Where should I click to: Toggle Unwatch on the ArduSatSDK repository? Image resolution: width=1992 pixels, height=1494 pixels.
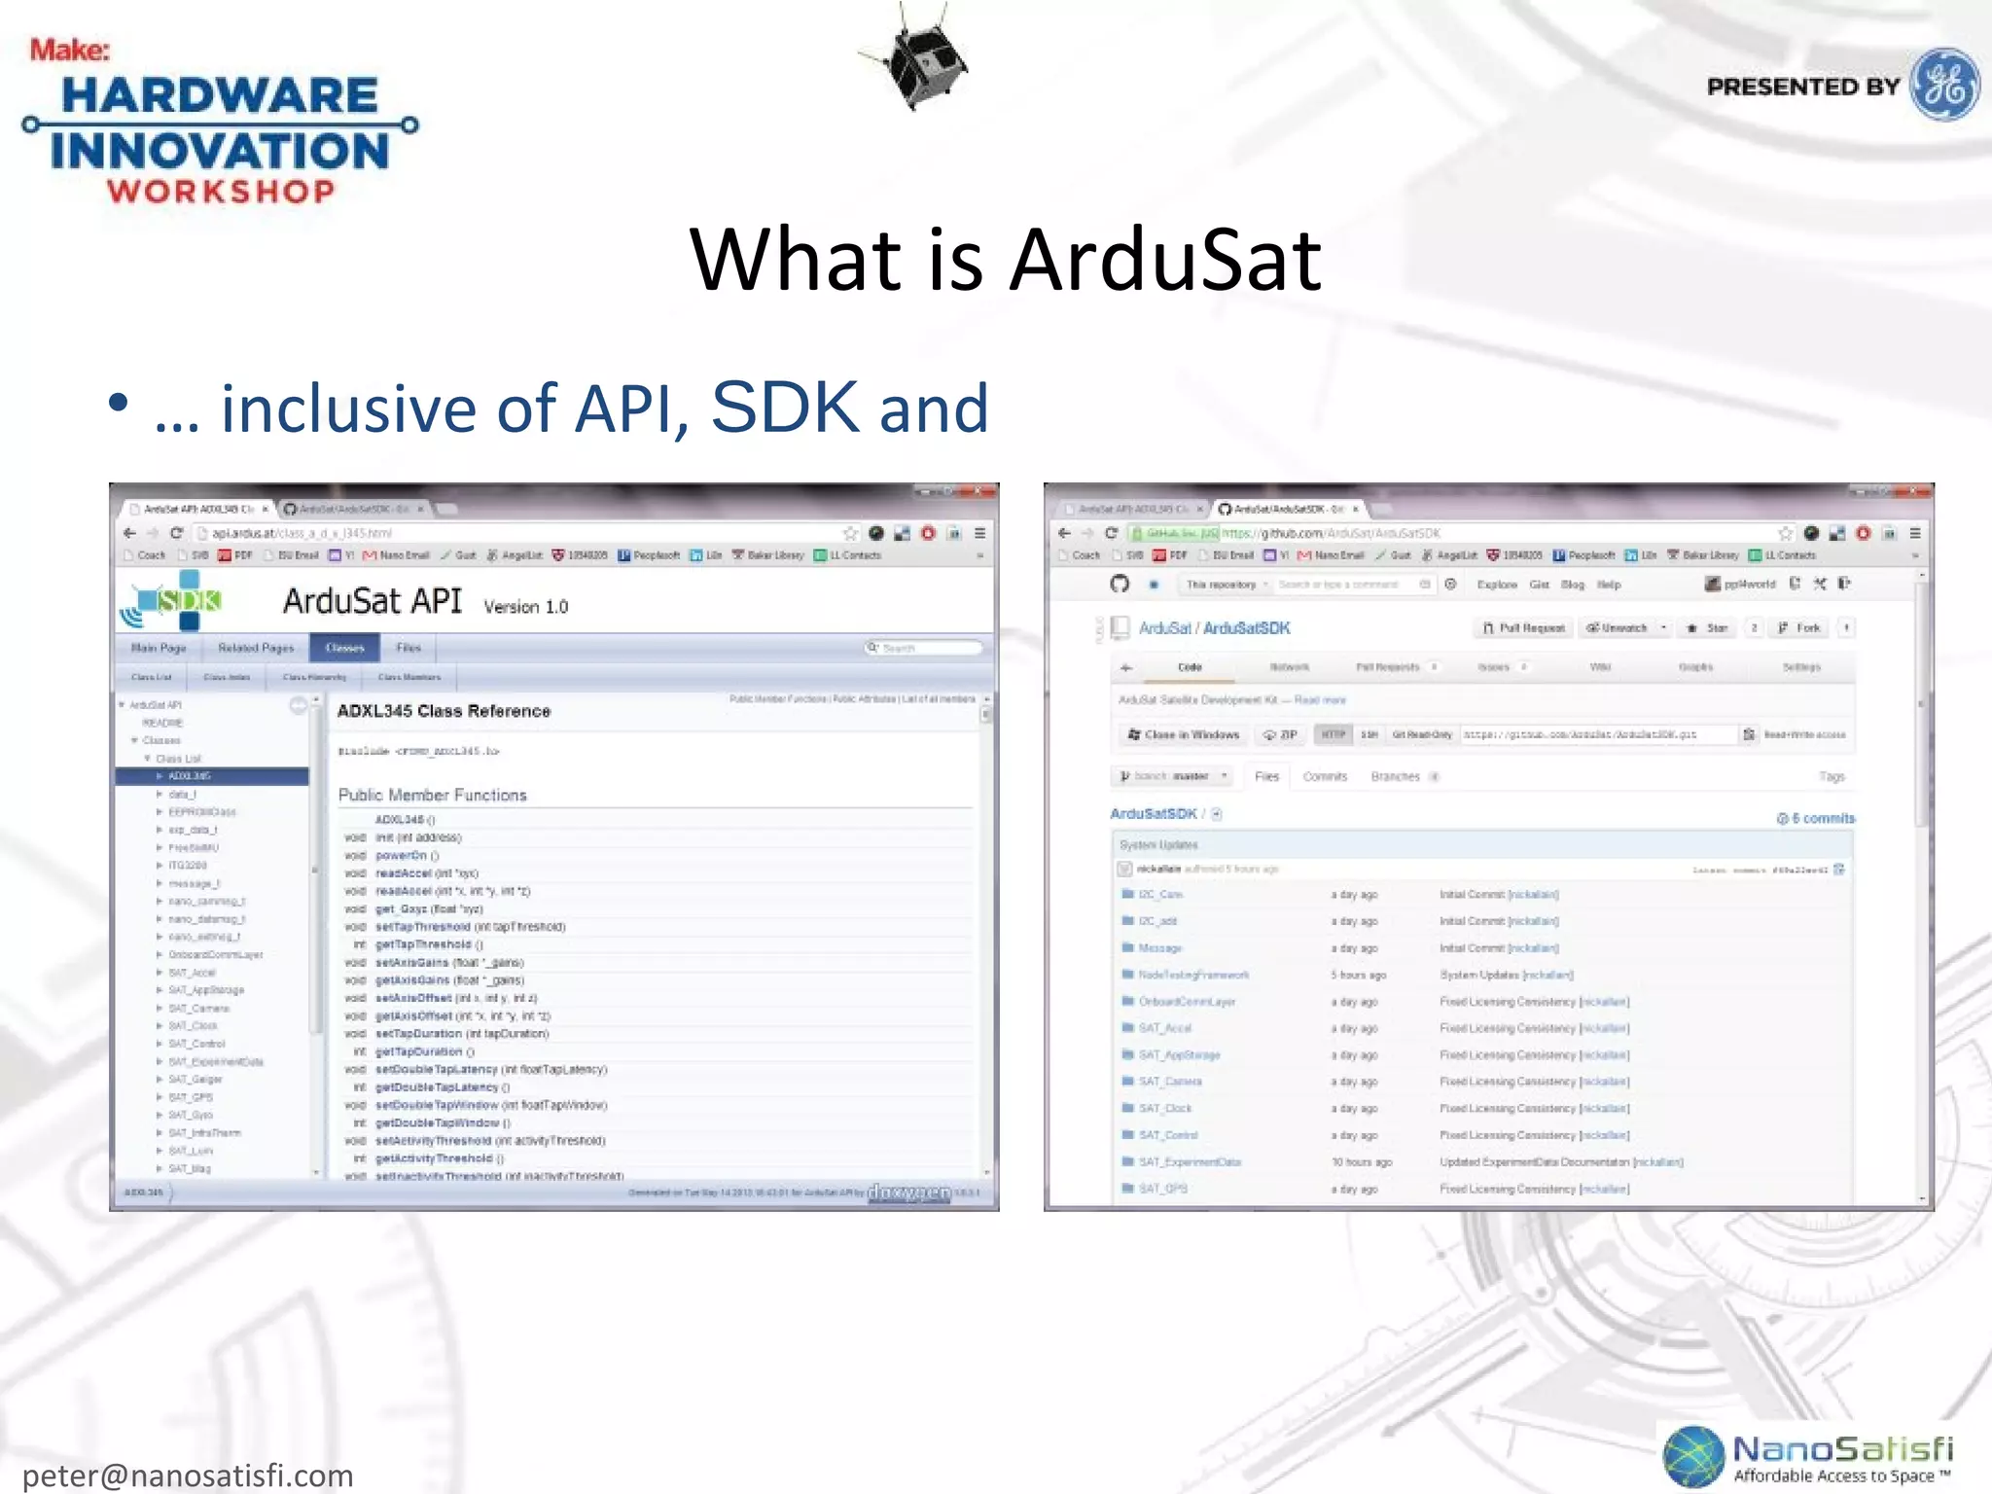(x=1618, y=628)
